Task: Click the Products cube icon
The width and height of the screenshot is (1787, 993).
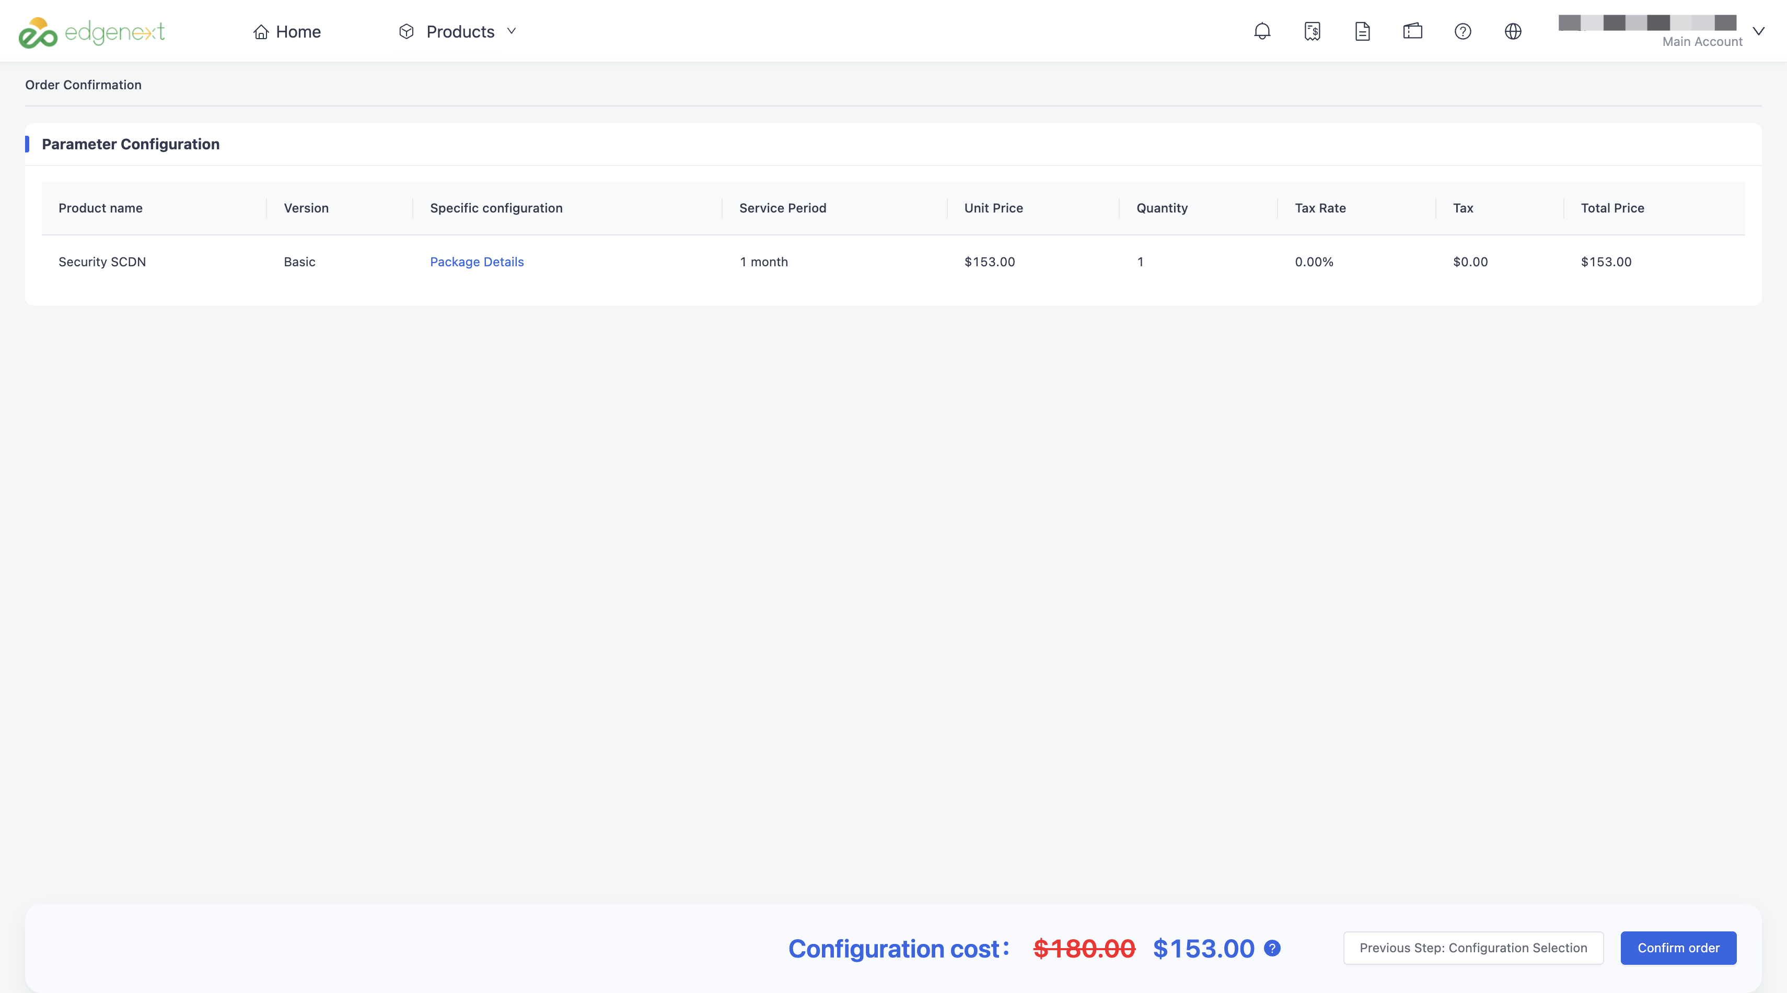Action: click(x=407, y=31)
